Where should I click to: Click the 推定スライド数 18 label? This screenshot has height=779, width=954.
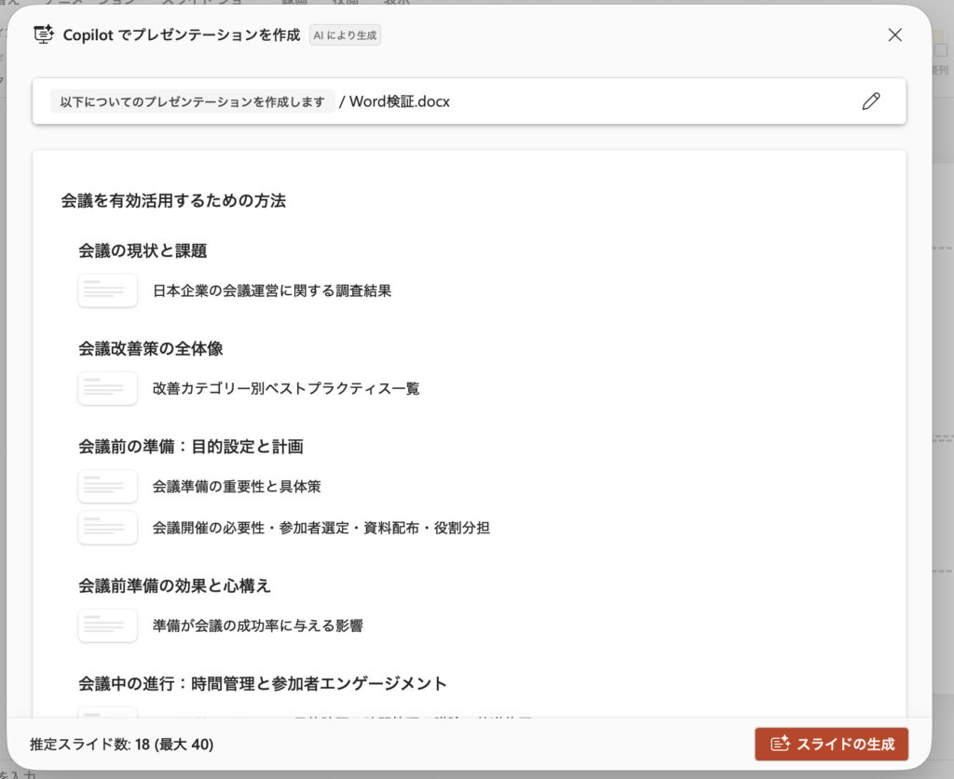pos(122,745)
